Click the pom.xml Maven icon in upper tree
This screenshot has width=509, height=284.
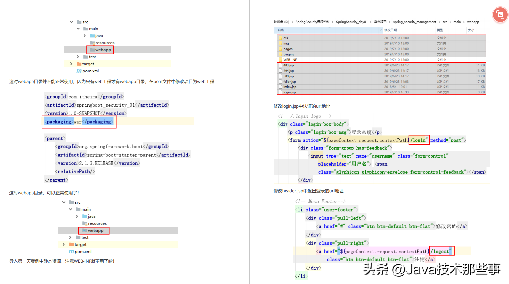click(79, 71)
